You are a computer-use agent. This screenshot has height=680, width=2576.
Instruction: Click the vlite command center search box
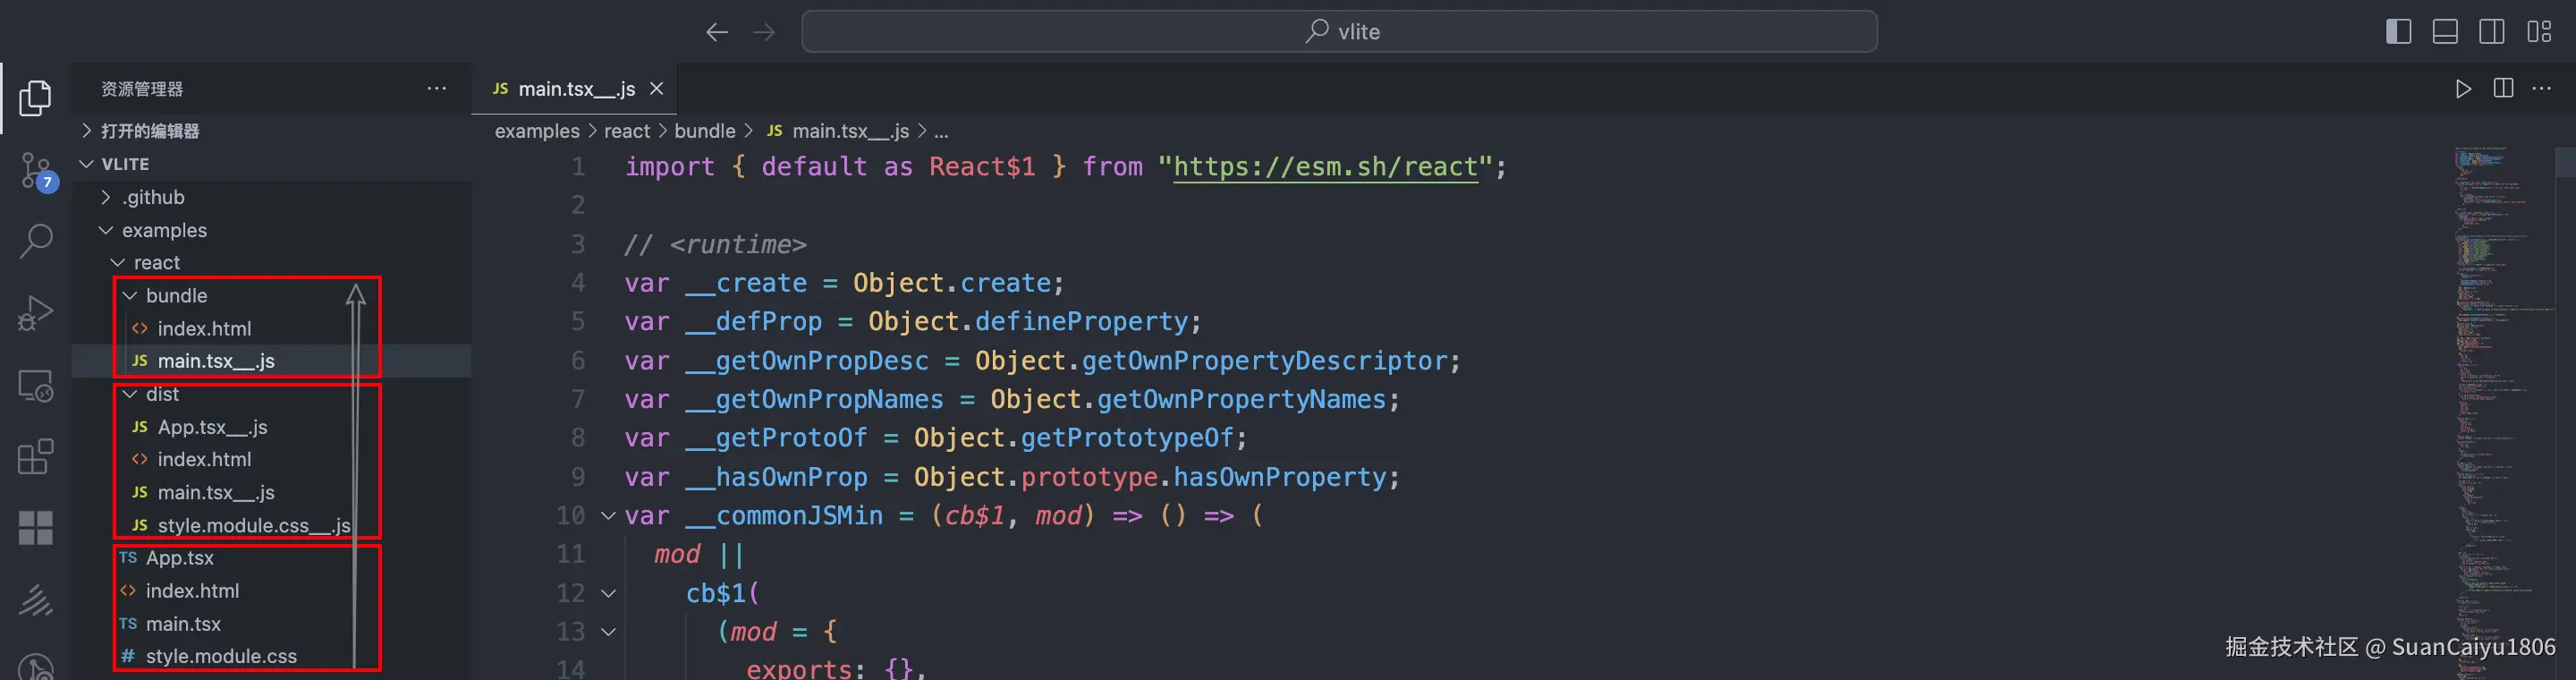tap(1339, 32)
